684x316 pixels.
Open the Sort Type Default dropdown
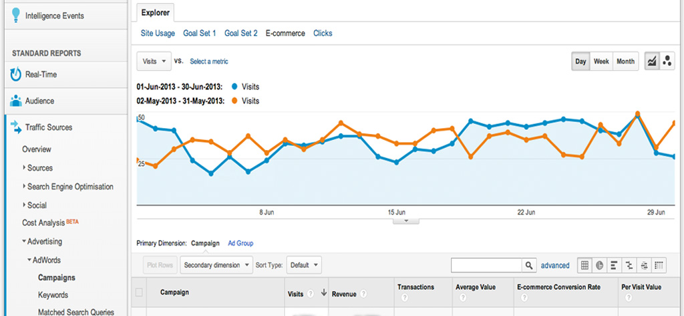point(304,265)
